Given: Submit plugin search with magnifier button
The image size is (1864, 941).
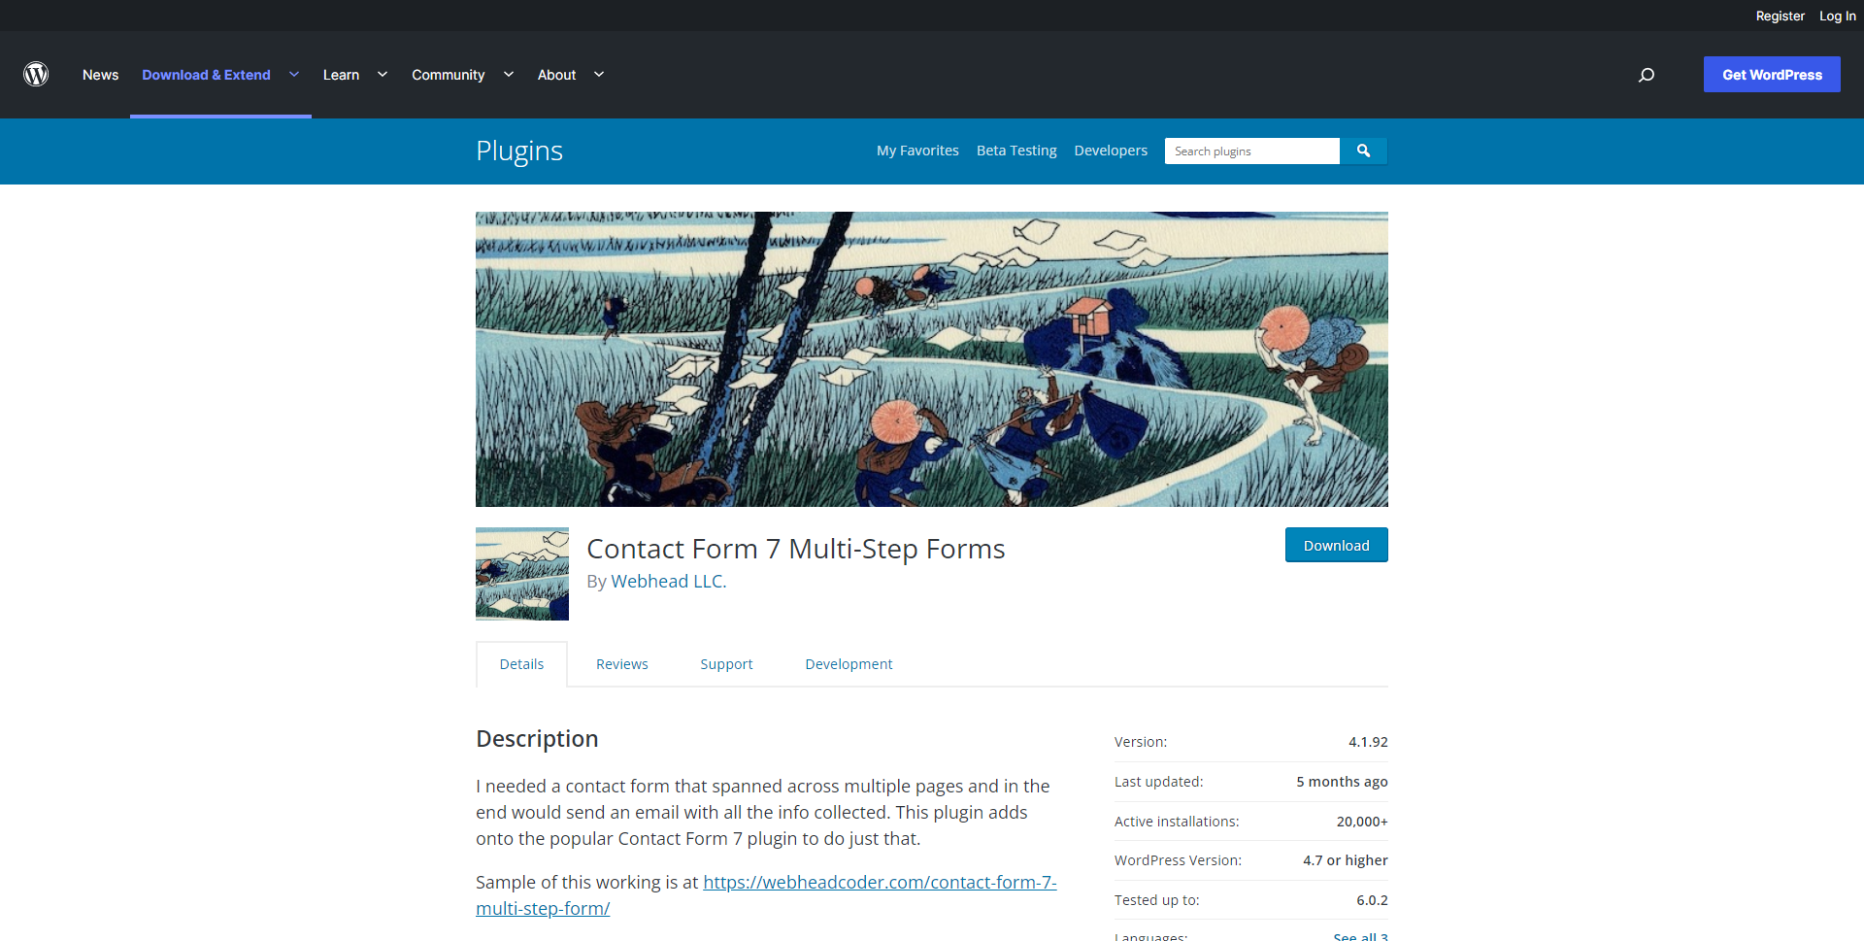Looking at the screenshot, I should click(1363, 151).
